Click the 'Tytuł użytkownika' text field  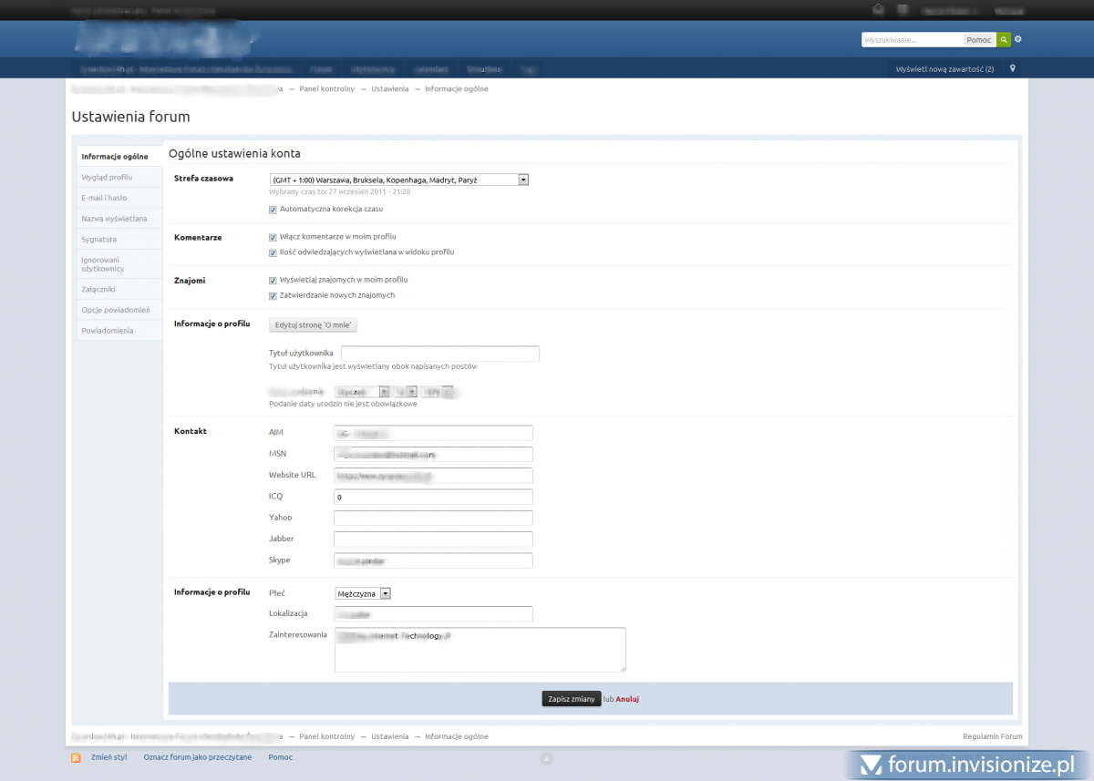point(439,354)
